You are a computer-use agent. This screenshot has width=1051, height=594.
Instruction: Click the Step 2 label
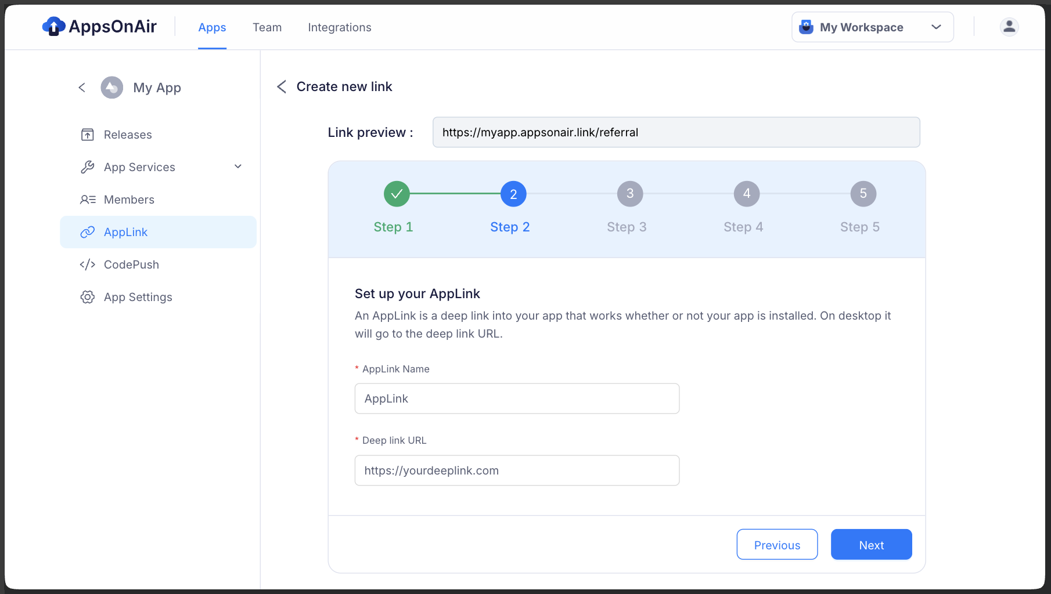(x=510, y=227)
